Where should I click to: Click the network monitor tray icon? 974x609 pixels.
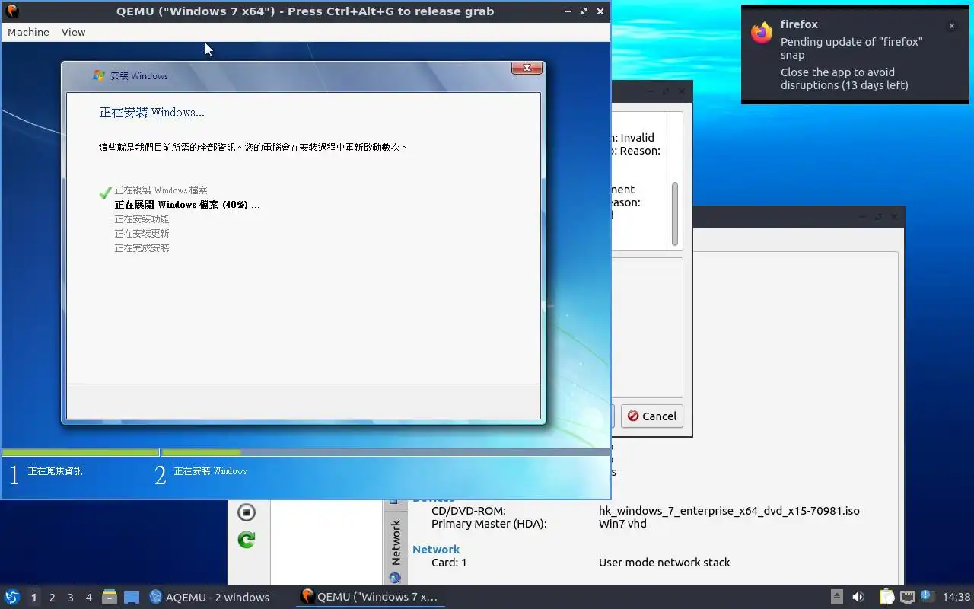907,597
